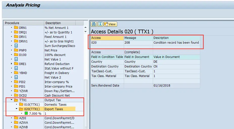The width and height of the screenshot is (234, 129).
Task: Click the 020 access cell
Action: click(x=107, y=43)
